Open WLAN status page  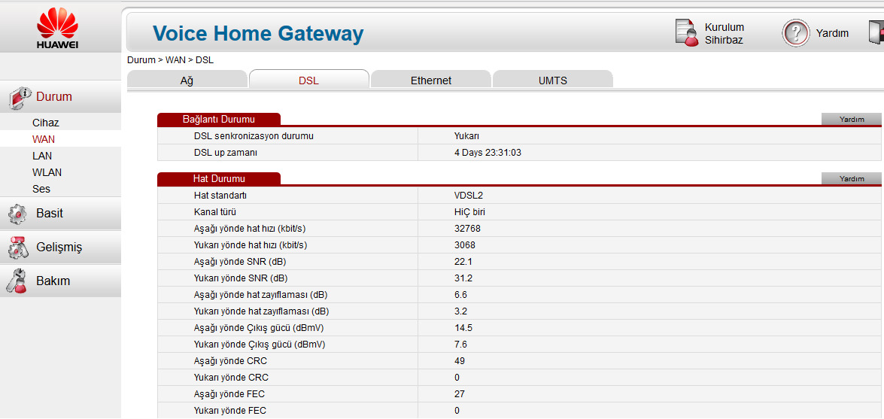47,172
